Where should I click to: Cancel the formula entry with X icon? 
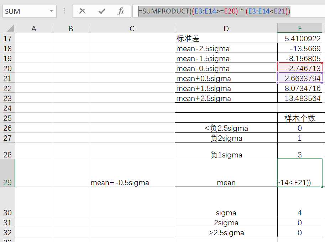[x=83, y=11]
